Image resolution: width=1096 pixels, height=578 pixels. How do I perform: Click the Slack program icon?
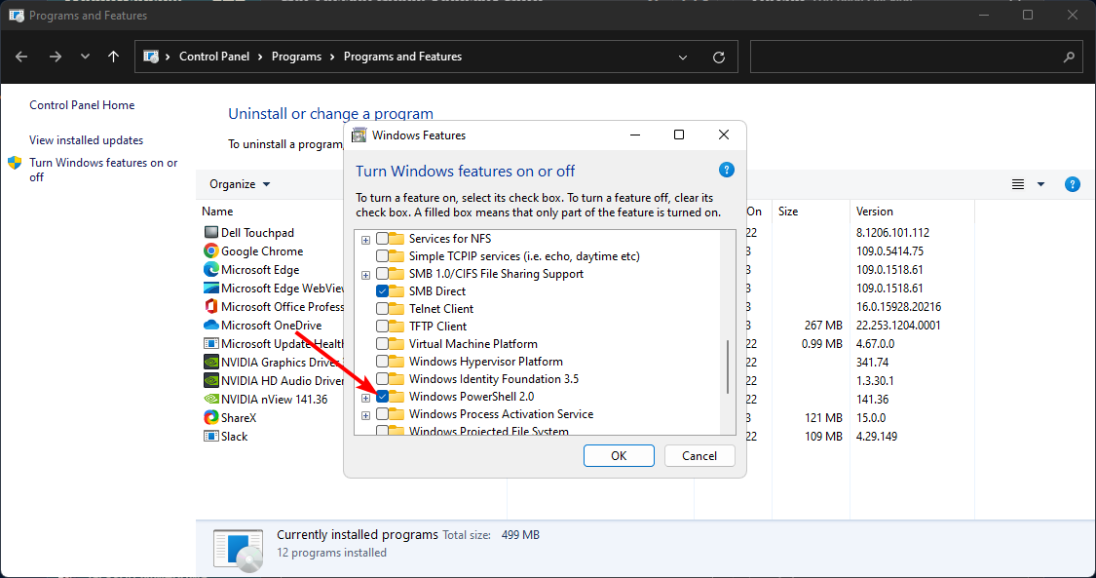[x=211, y=436]
